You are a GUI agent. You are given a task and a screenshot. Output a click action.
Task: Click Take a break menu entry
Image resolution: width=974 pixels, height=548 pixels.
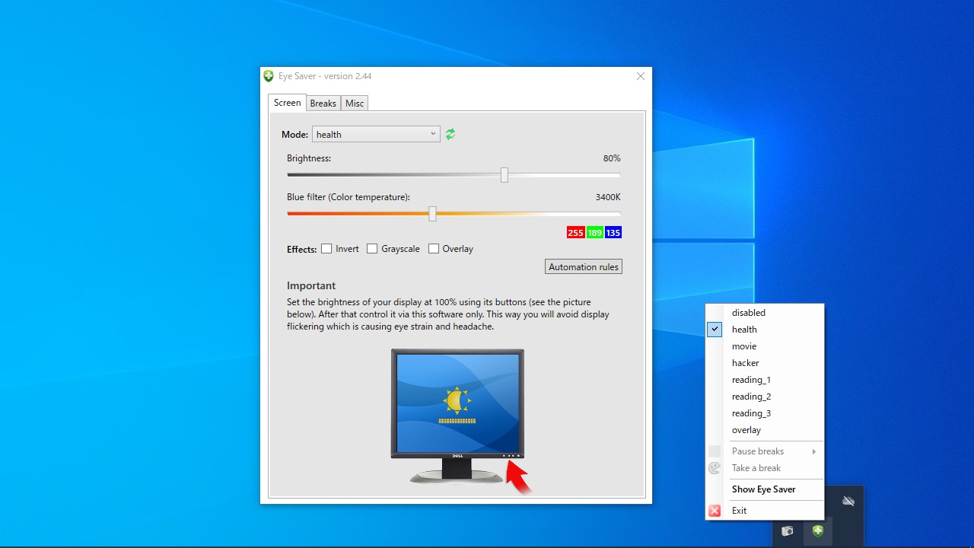pos(765,468)
